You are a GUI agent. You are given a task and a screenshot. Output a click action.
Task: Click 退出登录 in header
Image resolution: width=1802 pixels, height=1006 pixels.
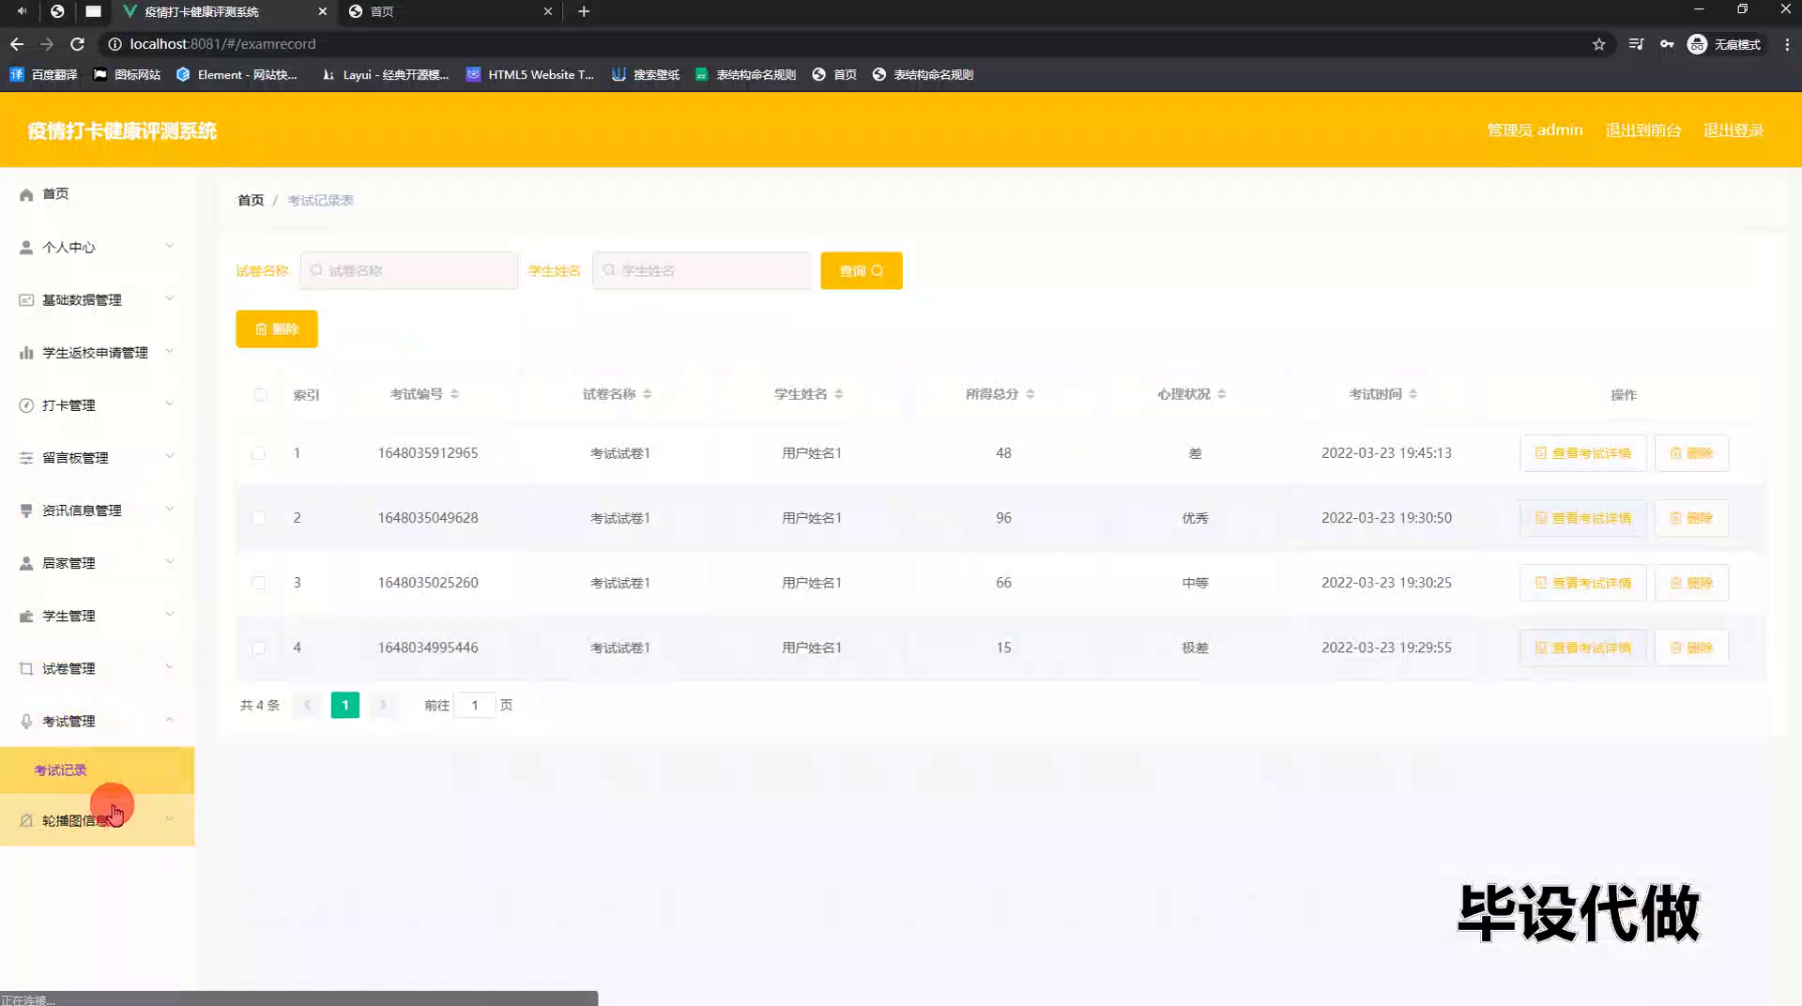1733,130
